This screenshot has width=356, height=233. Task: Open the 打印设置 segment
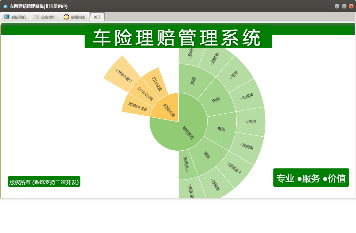tap(156, 84)
